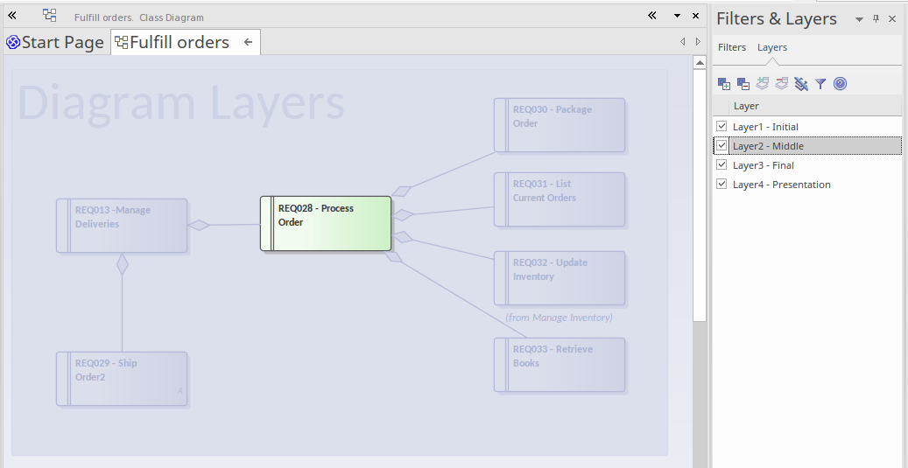Screen dimensions: 908x468
Task: Select the Layer3 - Final row
Action: 807,164
